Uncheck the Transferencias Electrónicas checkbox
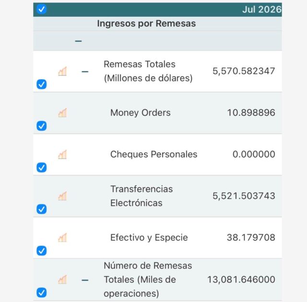The height and width of the screenshot is (302, 307). click(x=42, y=209)
